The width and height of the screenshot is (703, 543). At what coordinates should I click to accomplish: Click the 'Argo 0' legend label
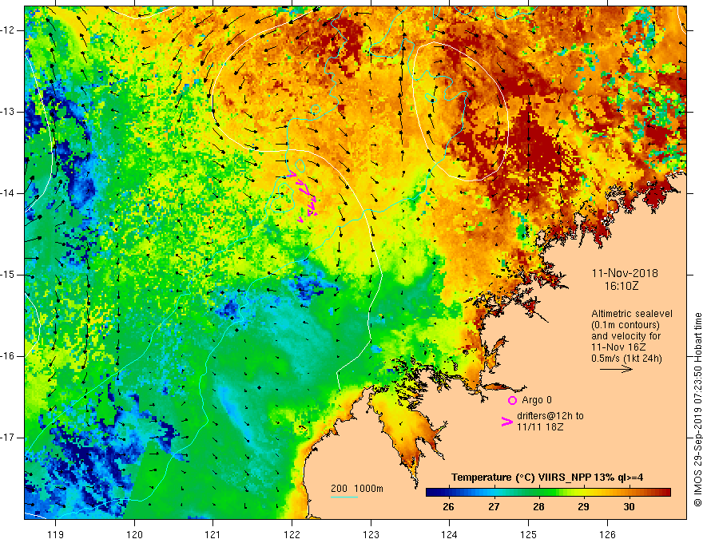(x=537, y=400)
